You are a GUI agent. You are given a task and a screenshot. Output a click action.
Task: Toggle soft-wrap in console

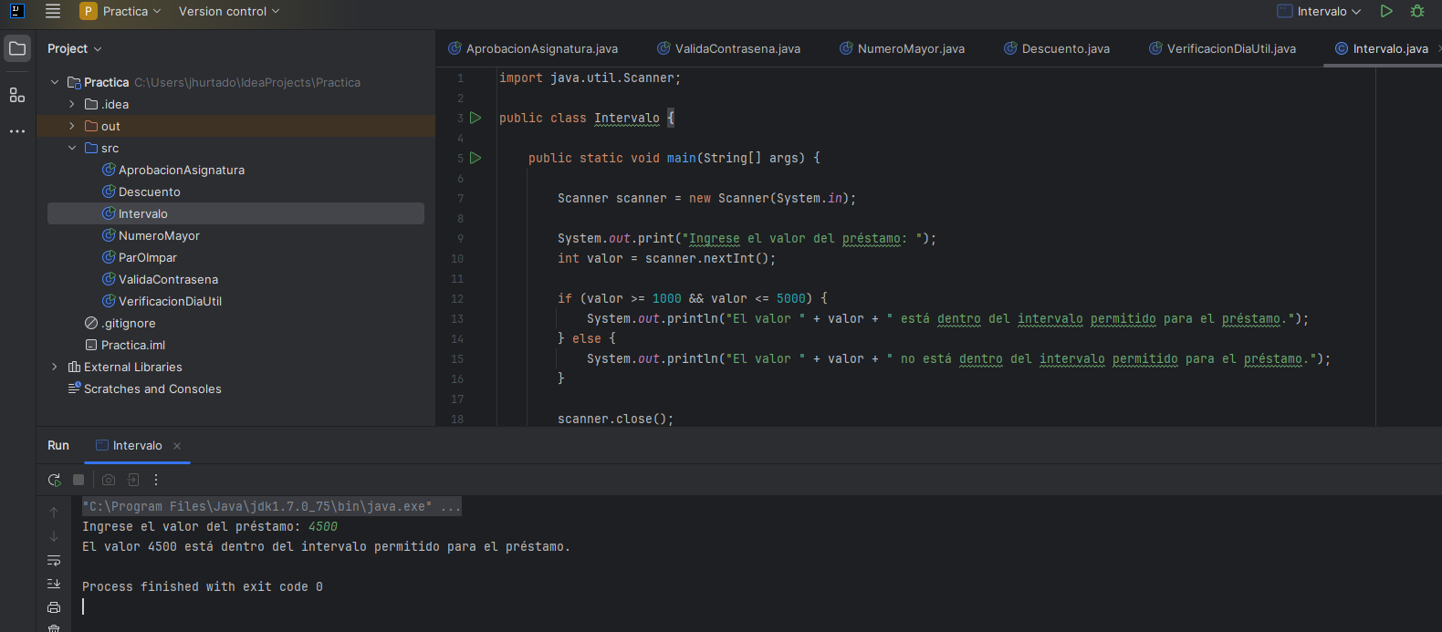[x=54, y=560]
